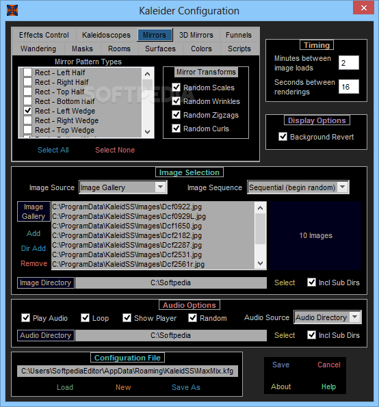Viewport: 379px width, 407px height.
Task: Toggle Background Revert option
Action: coord(283,137)
